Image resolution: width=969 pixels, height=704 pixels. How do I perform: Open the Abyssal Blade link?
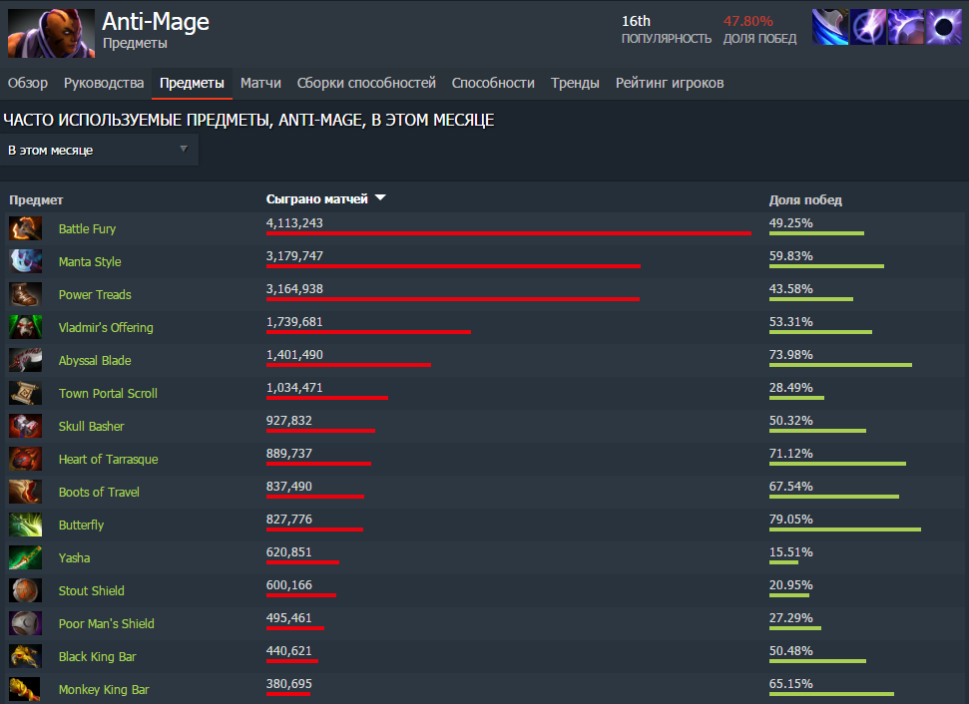pyautogui.click(x=95, y=361)
